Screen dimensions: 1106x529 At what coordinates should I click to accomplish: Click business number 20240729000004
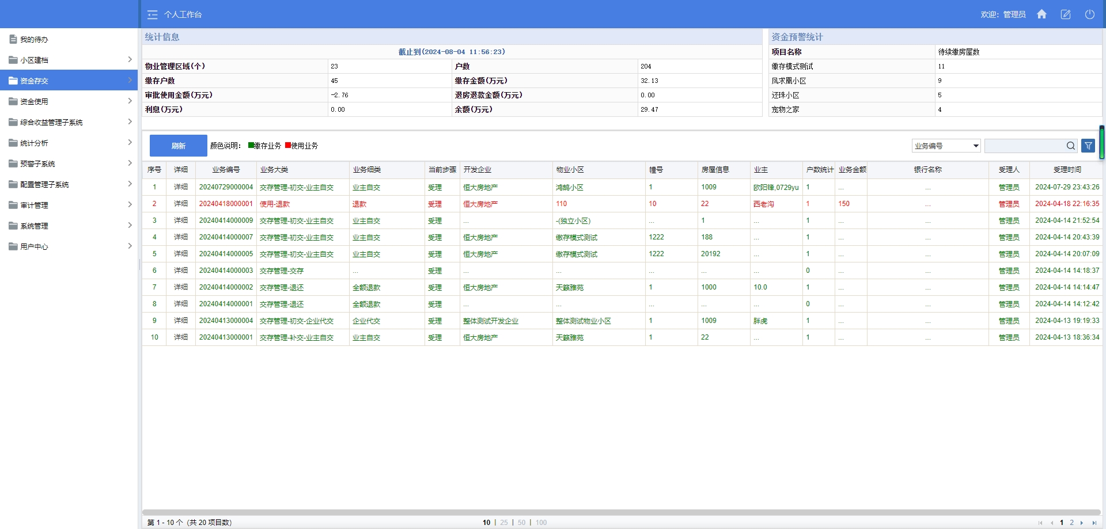(x=226, y=187)
